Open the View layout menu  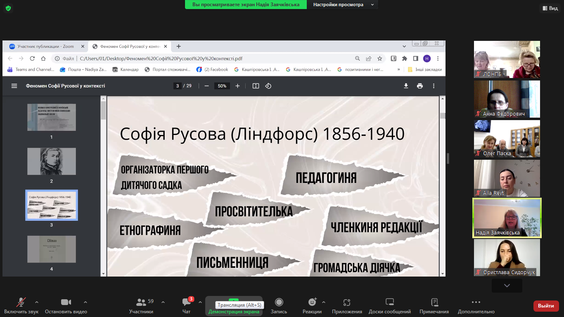[549, 8]
